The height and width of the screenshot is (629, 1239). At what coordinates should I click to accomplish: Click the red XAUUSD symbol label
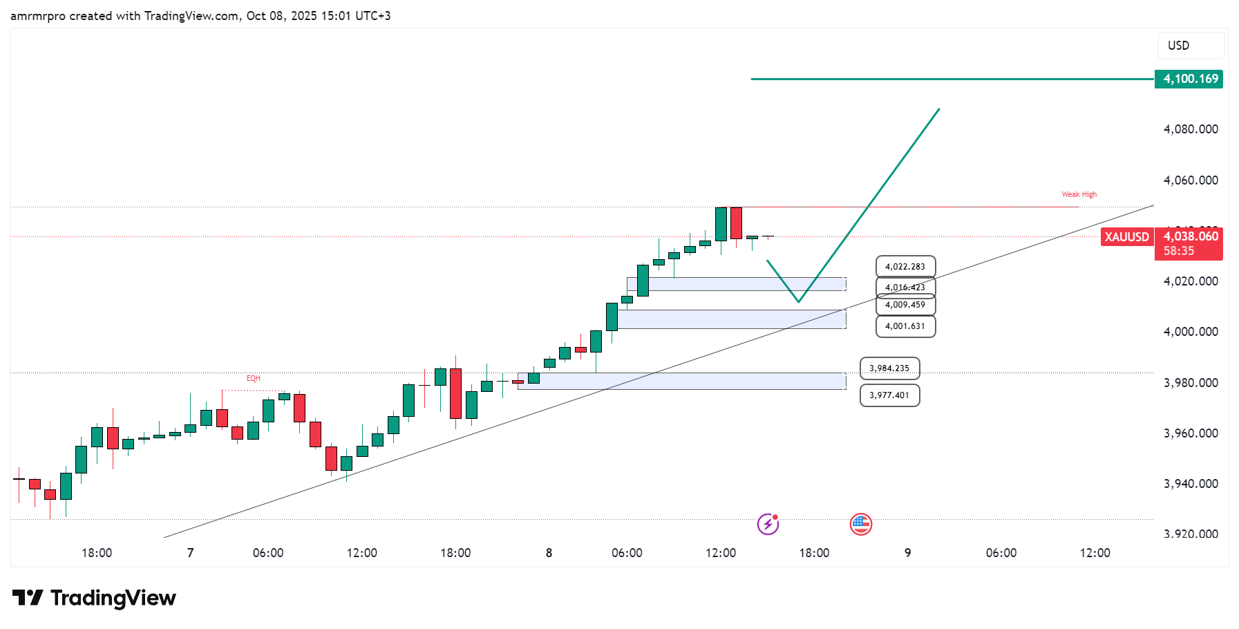tap(1126, 237)
